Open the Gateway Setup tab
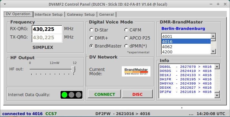This screenshot has width=230, height=117. pos(81,14)
